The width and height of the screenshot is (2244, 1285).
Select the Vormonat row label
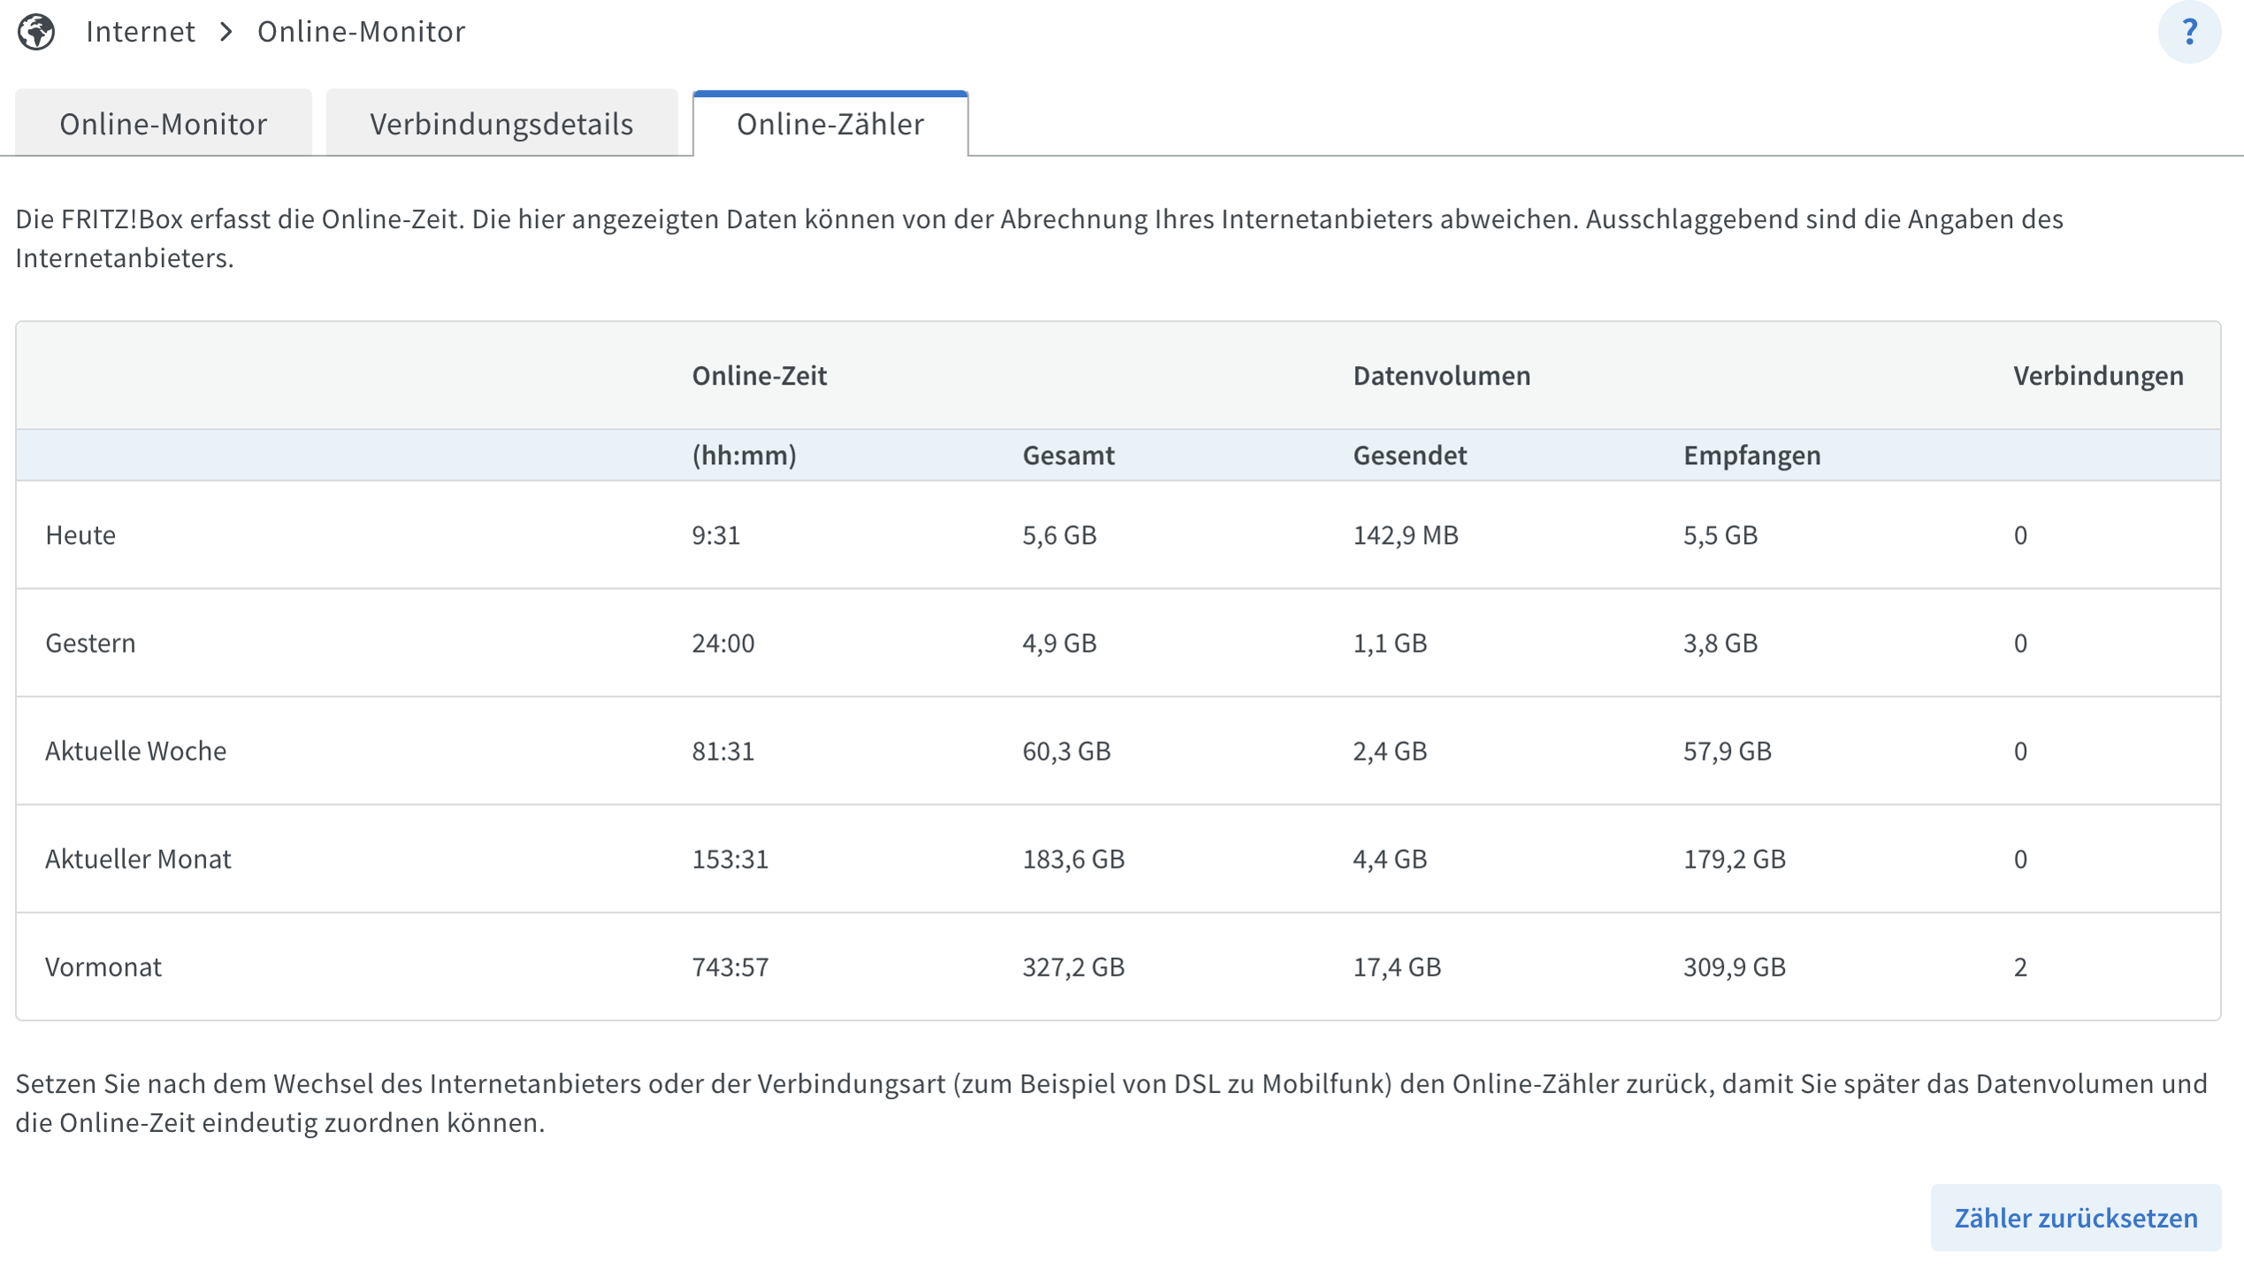[x=103, y=967]
